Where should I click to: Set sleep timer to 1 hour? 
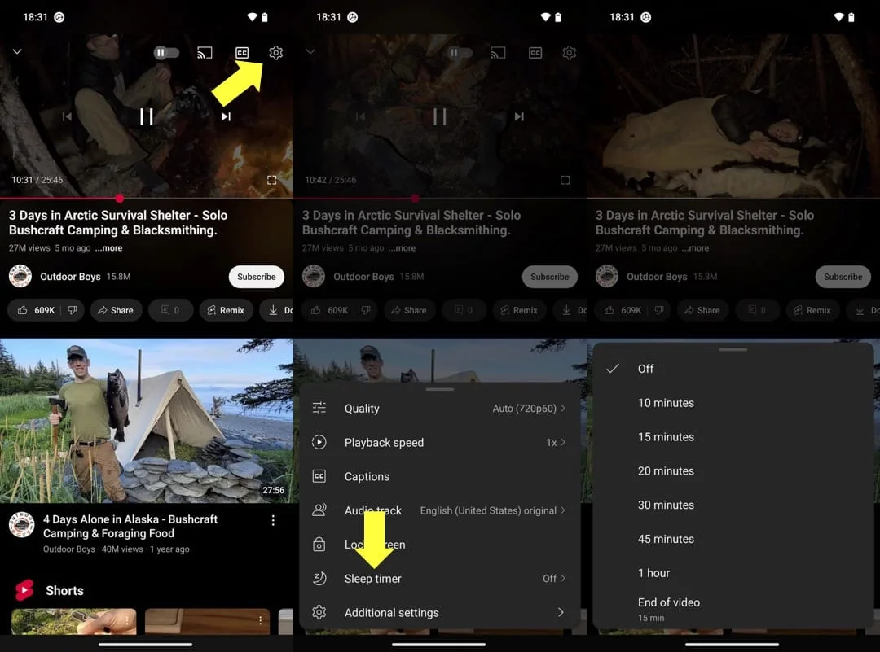pyautogui.click(x=733, y=573)
